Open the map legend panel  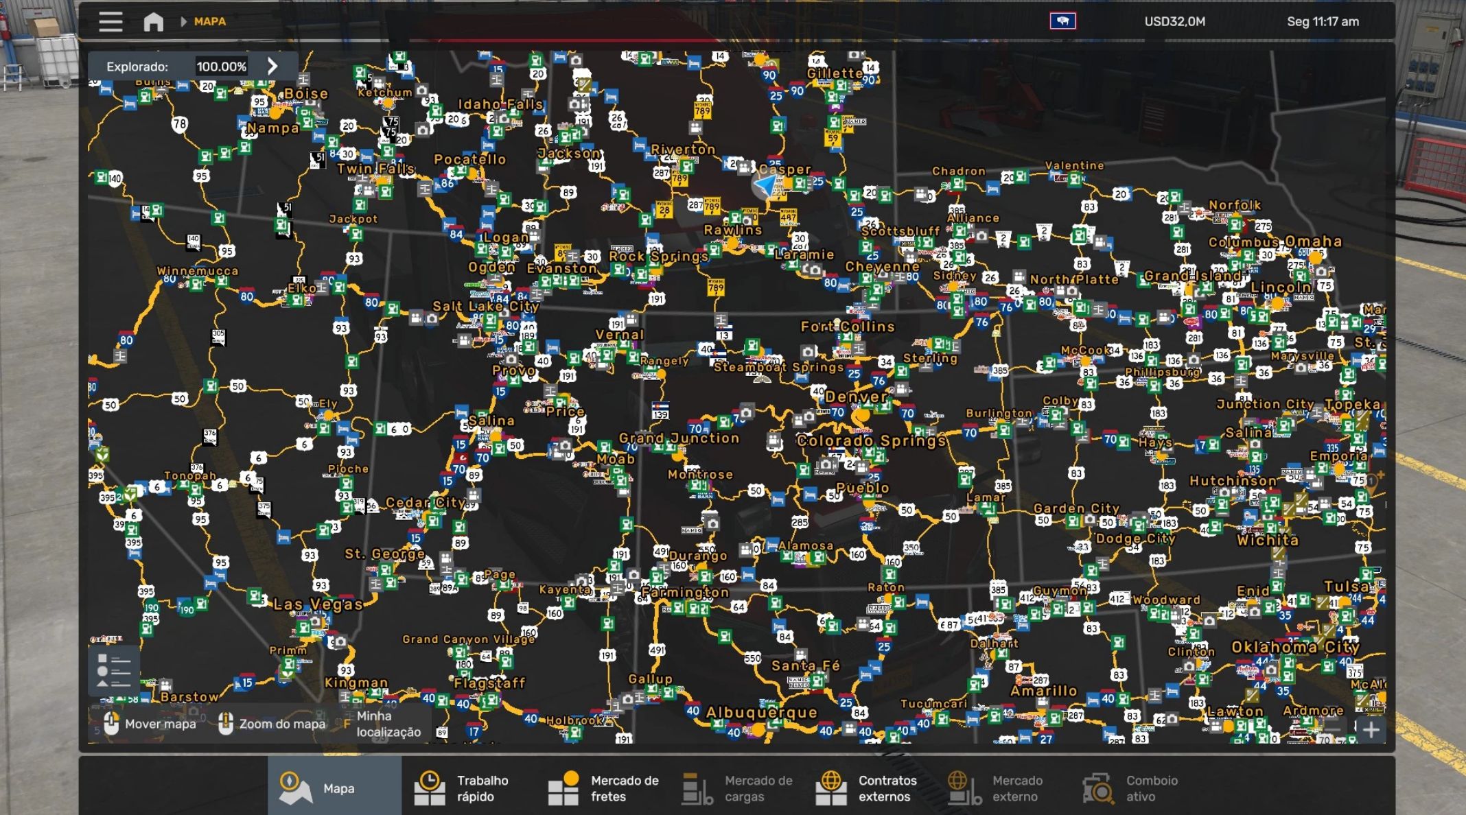tap(113, 670)
